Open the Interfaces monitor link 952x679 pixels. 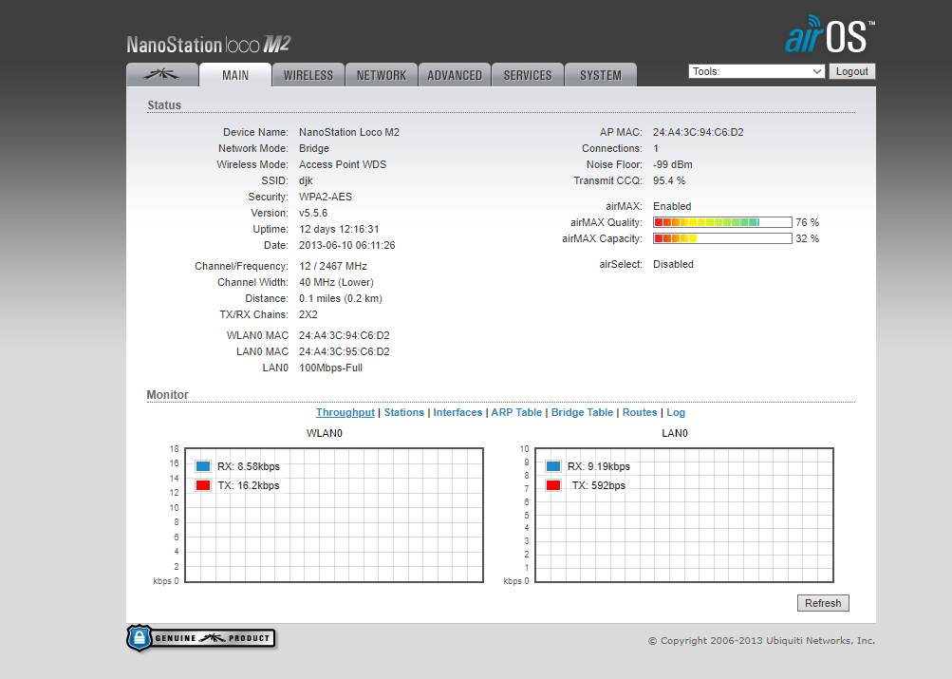457,412
